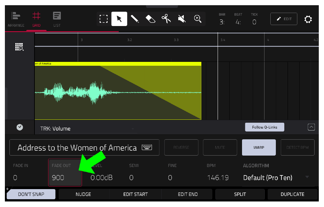Switch to the List view
324x207 pixels.
click(x=57, y=20)
